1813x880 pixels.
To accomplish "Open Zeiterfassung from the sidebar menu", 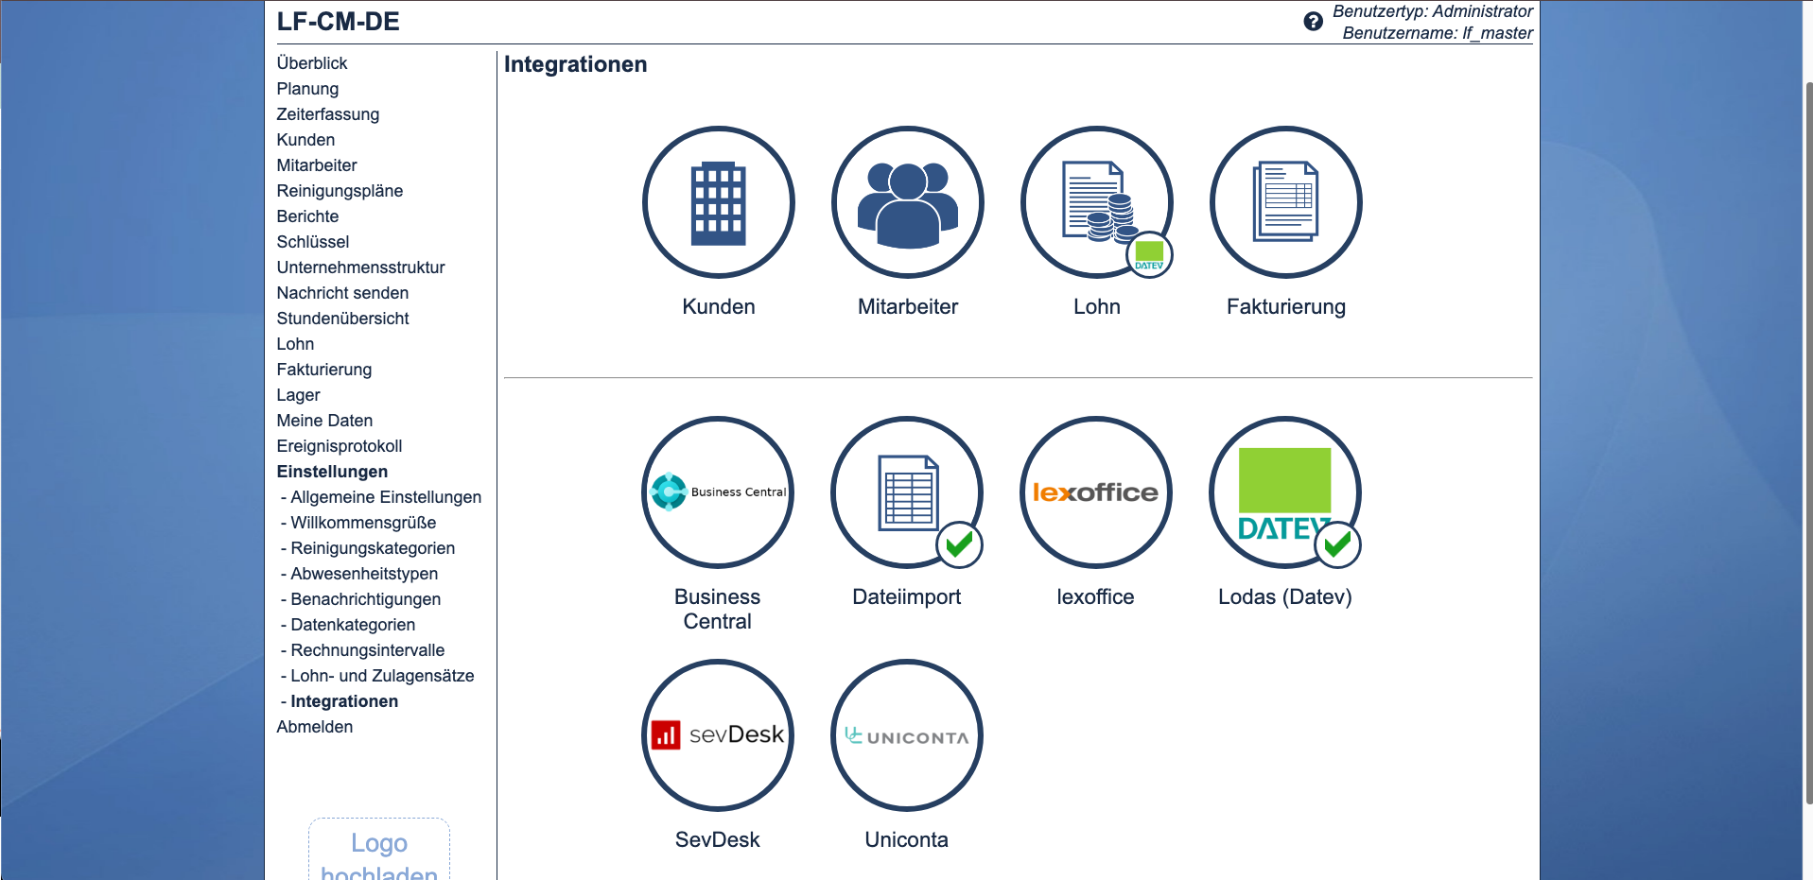I will pos(327,114).
